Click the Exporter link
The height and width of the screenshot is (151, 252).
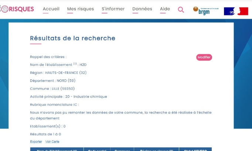tap(36, 141)
